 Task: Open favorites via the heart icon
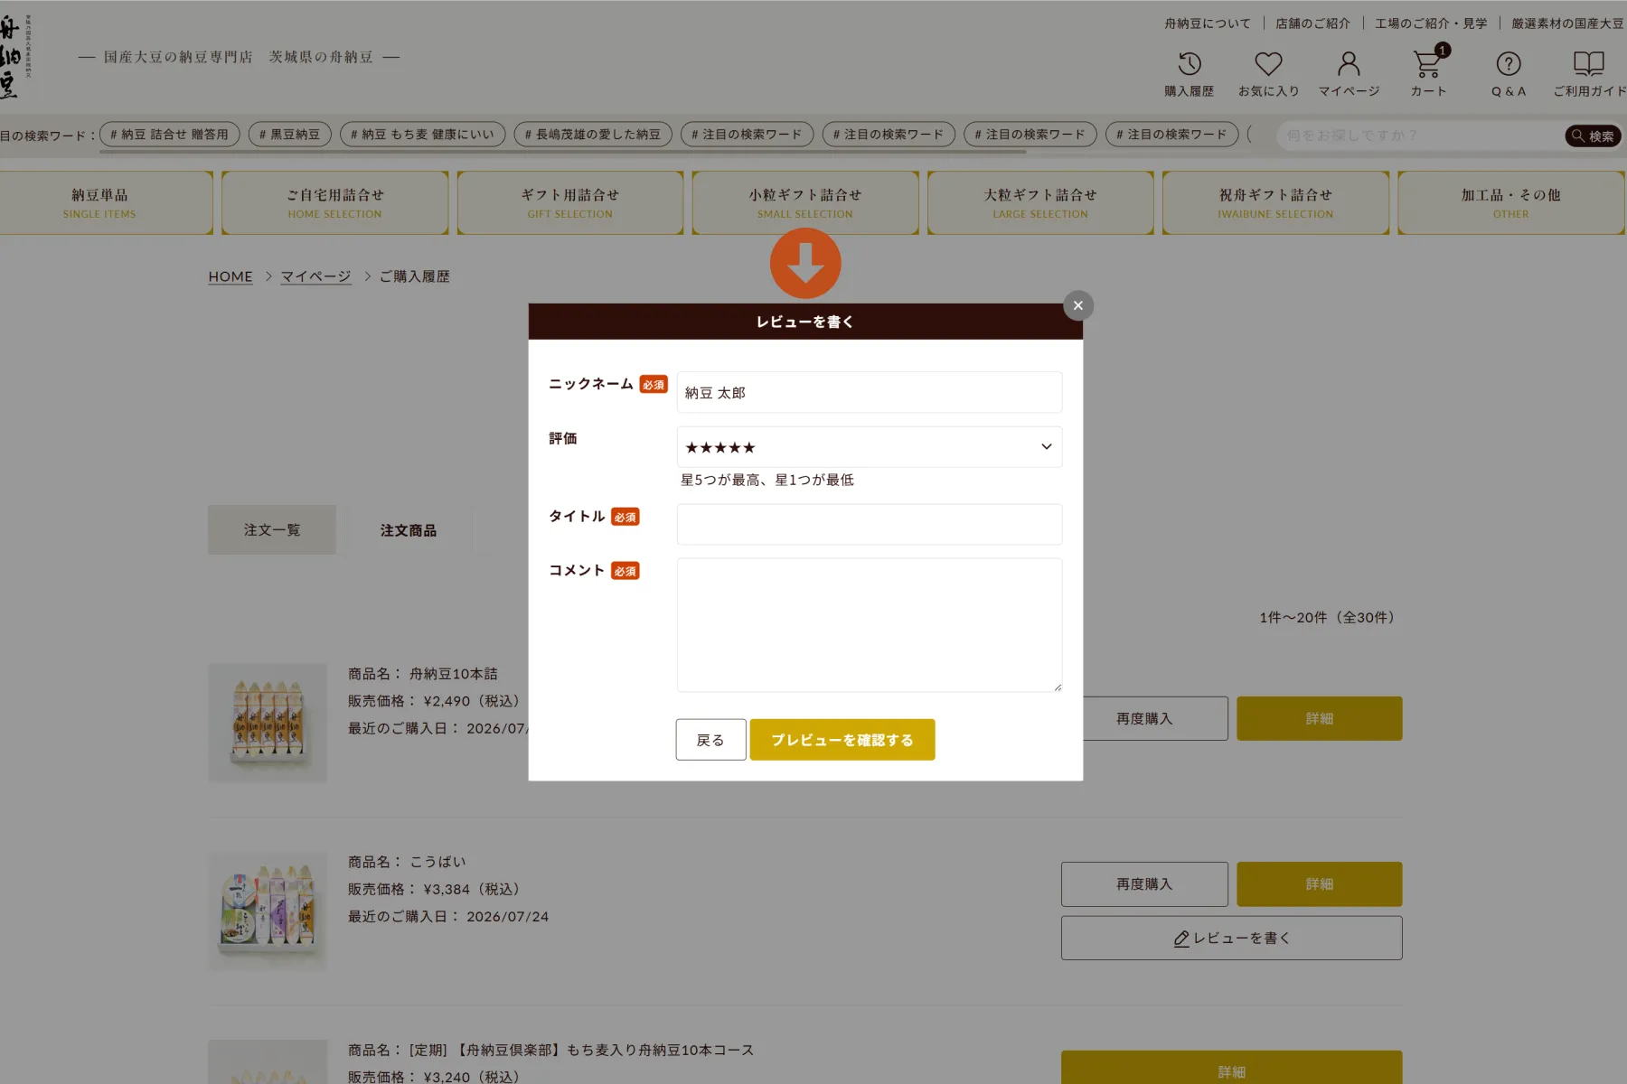[1268, 64]
